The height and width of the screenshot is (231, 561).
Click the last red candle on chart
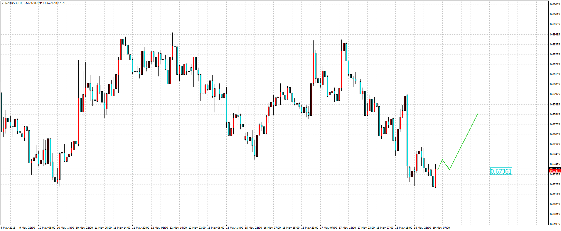435,179
